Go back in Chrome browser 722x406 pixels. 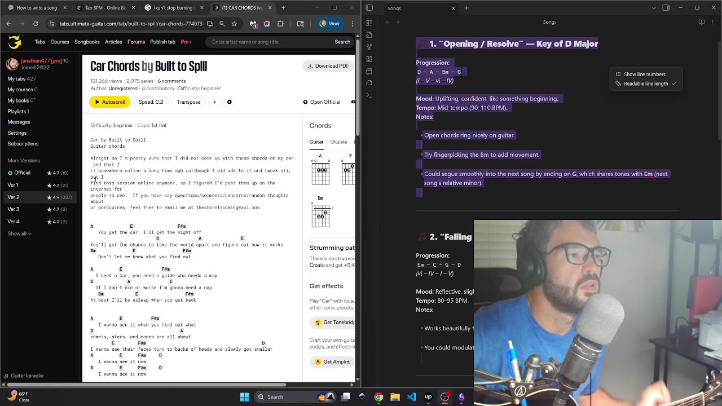pyautogui.click(x=8, y=24)
